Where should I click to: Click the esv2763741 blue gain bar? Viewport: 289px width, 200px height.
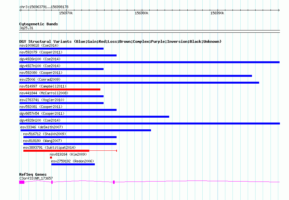[61, 103]
